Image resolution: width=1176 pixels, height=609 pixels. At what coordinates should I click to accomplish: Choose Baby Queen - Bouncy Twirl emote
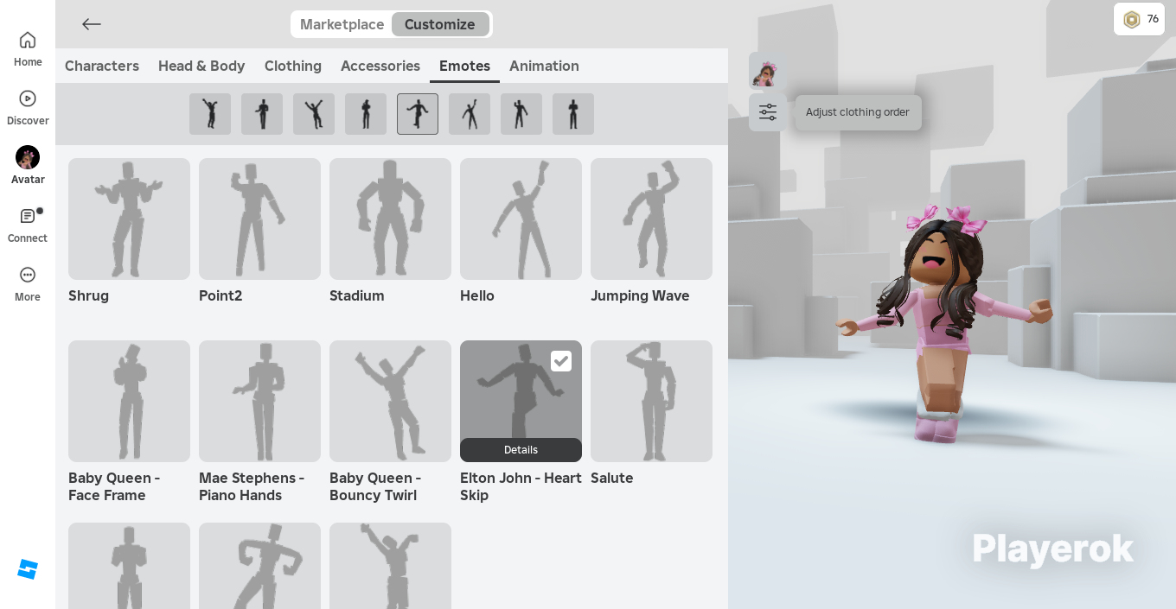[x=390, y=401]
